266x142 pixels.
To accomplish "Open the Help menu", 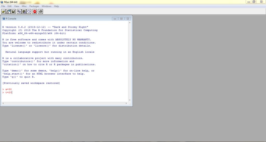I will 56,6.
